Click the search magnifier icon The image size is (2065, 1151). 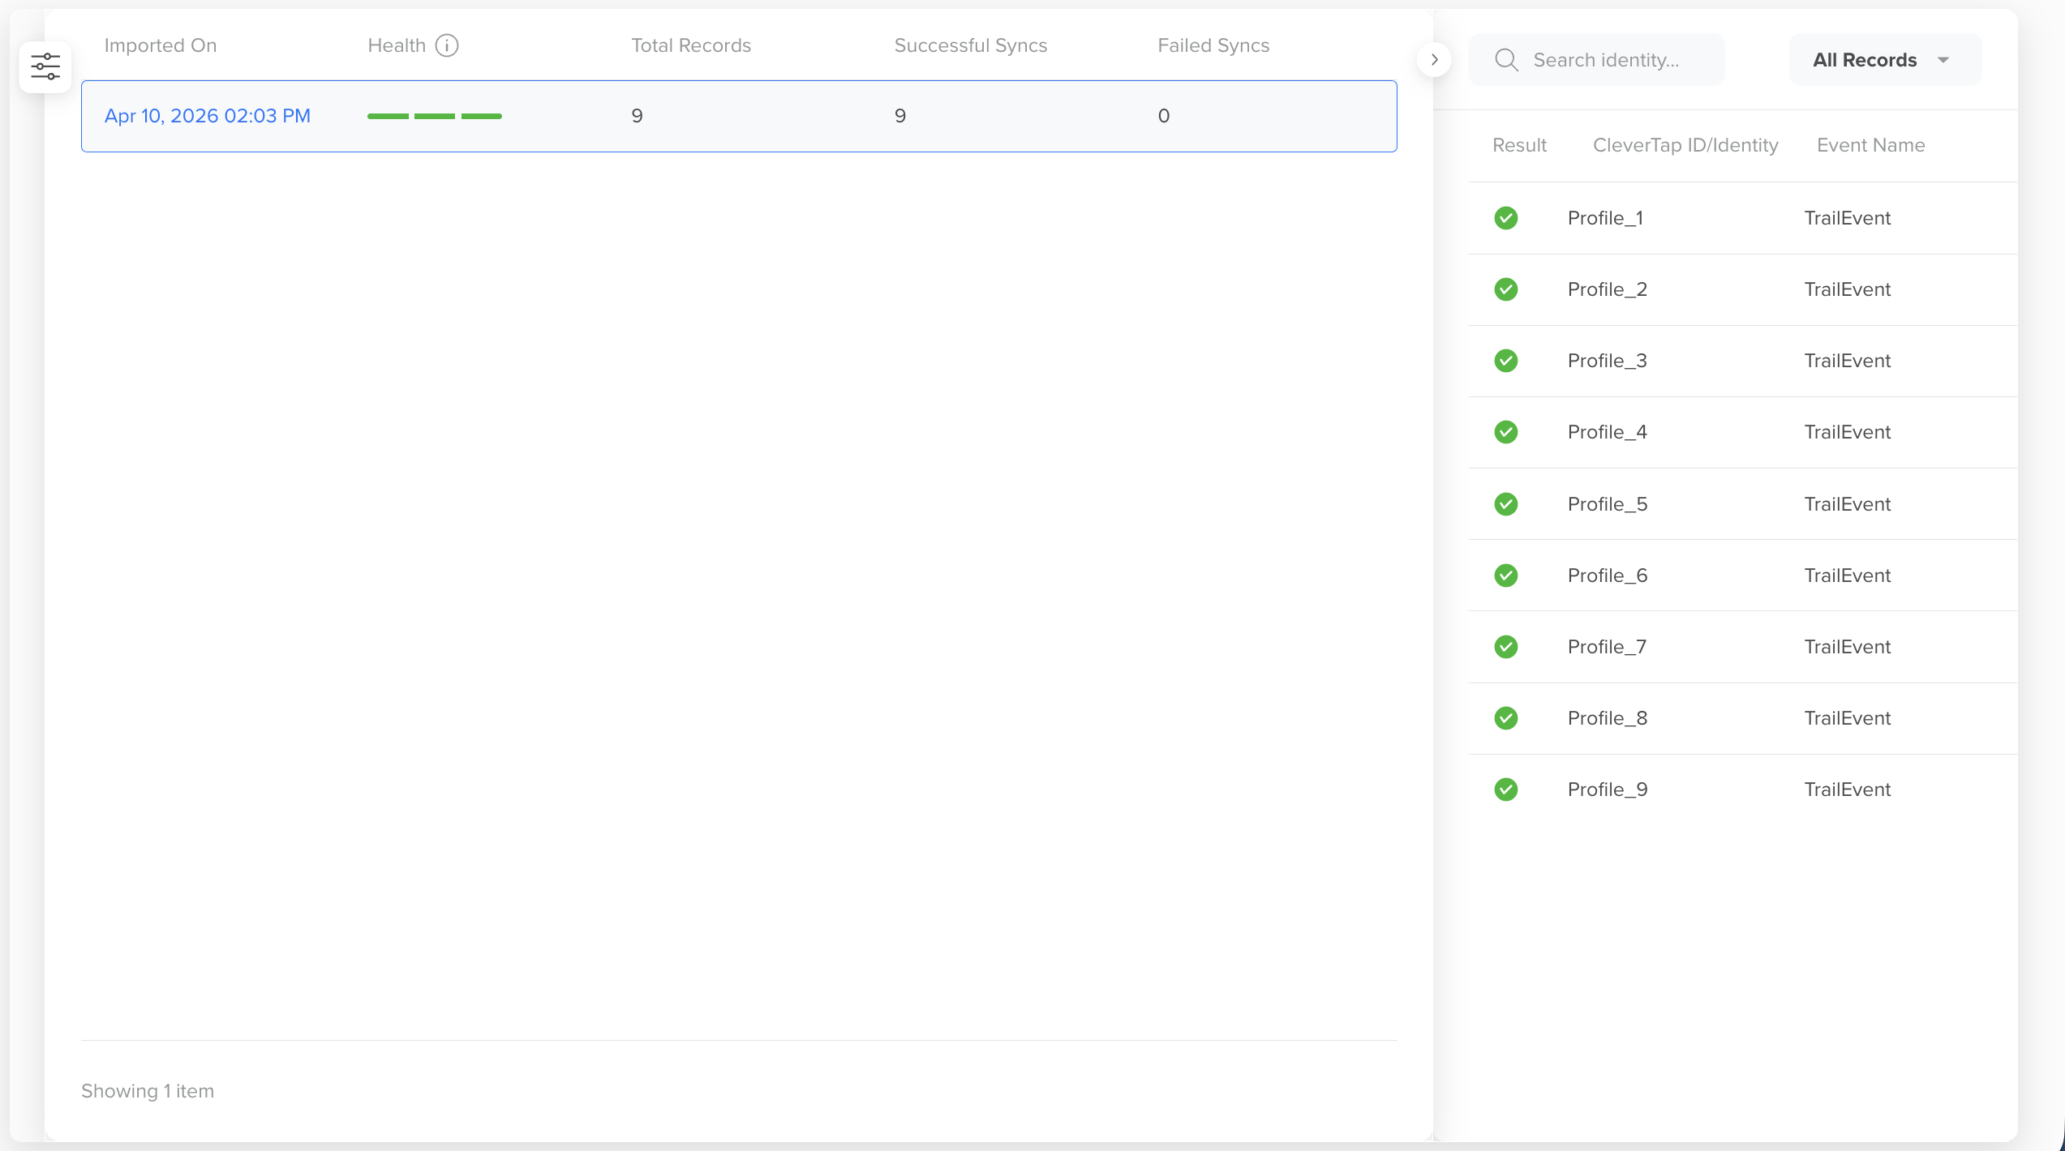pos(1506,60)
